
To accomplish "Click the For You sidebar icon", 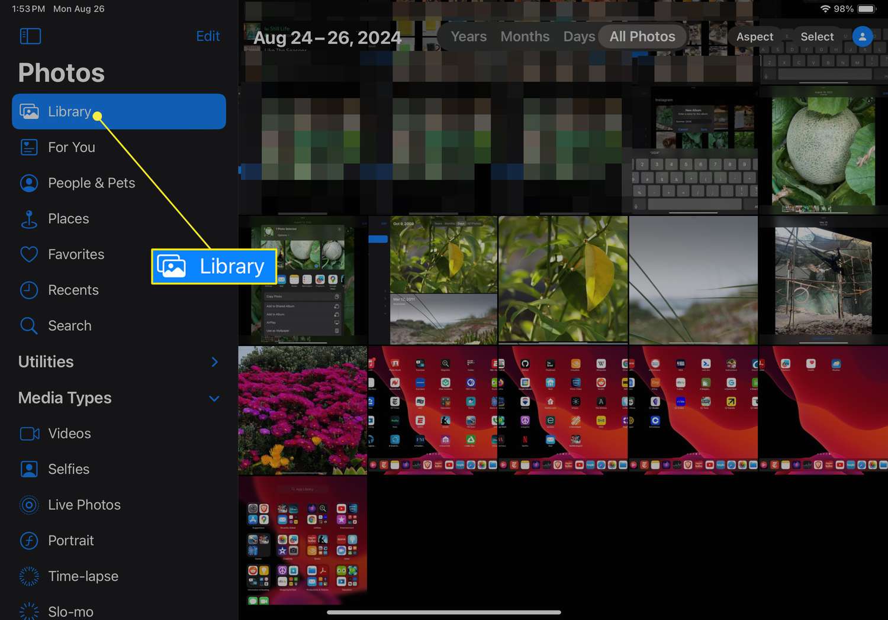I will (x=29, y=147).
